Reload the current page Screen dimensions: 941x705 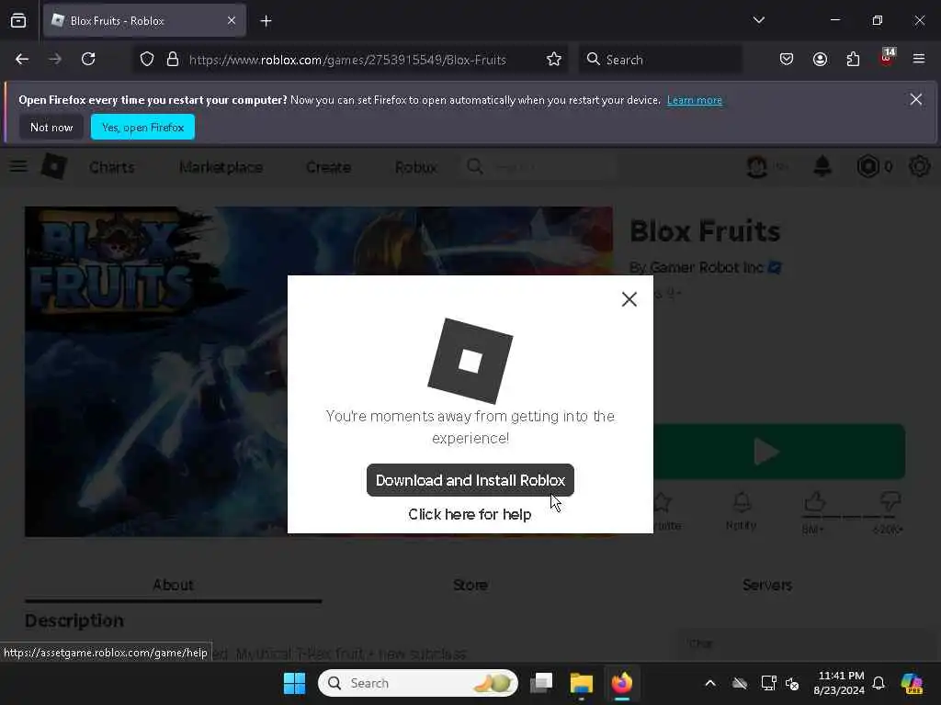coord(88,60)
